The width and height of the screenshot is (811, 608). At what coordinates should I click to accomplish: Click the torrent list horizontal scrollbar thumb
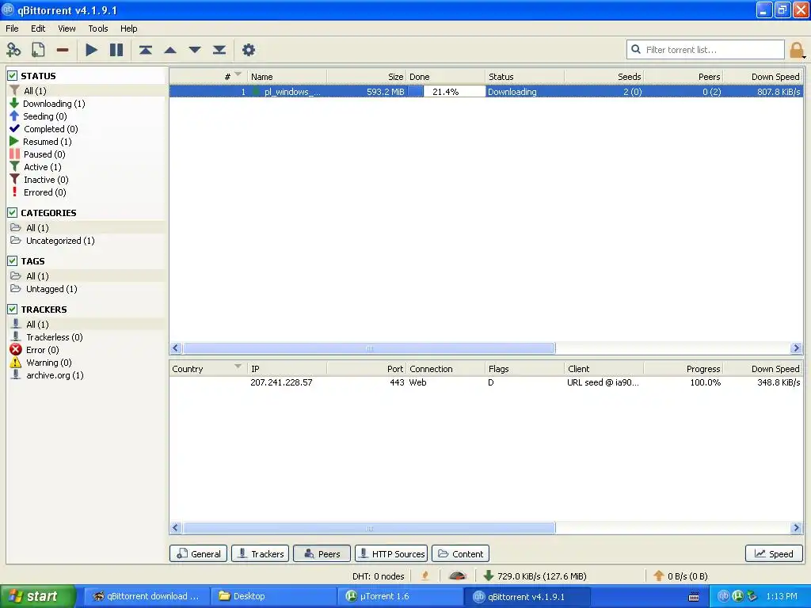click(x=369, y=348)
